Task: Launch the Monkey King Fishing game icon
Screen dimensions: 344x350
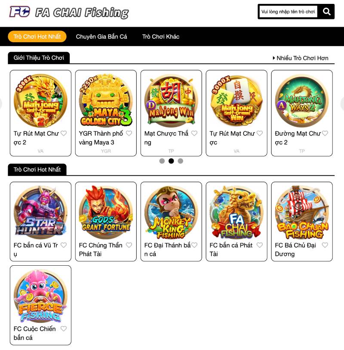Action: [x=171, y=212]
